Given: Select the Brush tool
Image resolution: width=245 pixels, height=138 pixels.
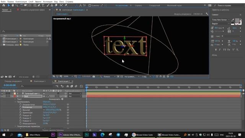Looking at the screenshot, I should [x=48, y=5].
